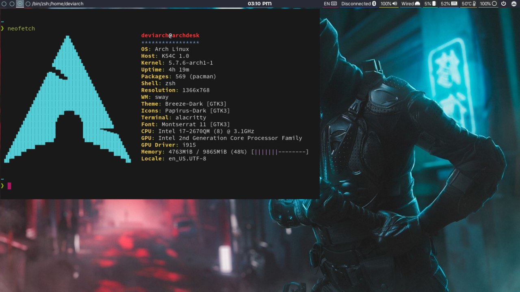Screen dimensions: 520x292
Task: Switch to the second workspace circle
Action: pyautogui.click(x=12, y=4)
